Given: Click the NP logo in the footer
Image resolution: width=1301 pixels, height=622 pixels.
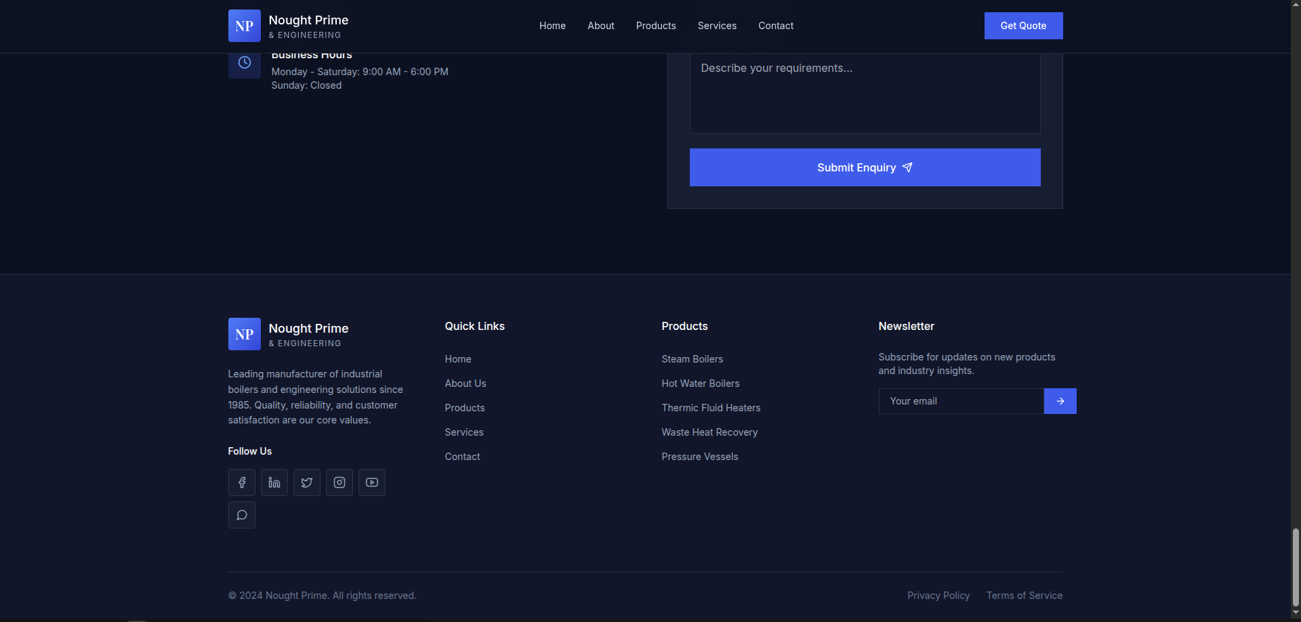Looking at the screenshot, I should (245, 334).
